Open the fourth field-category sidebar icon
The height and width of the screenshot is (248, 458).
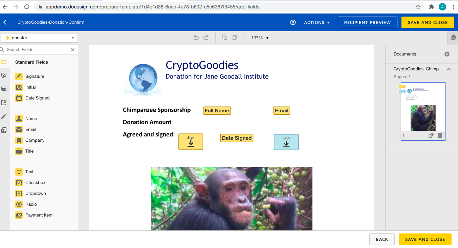pyautogui.click(x=4, y=103)
